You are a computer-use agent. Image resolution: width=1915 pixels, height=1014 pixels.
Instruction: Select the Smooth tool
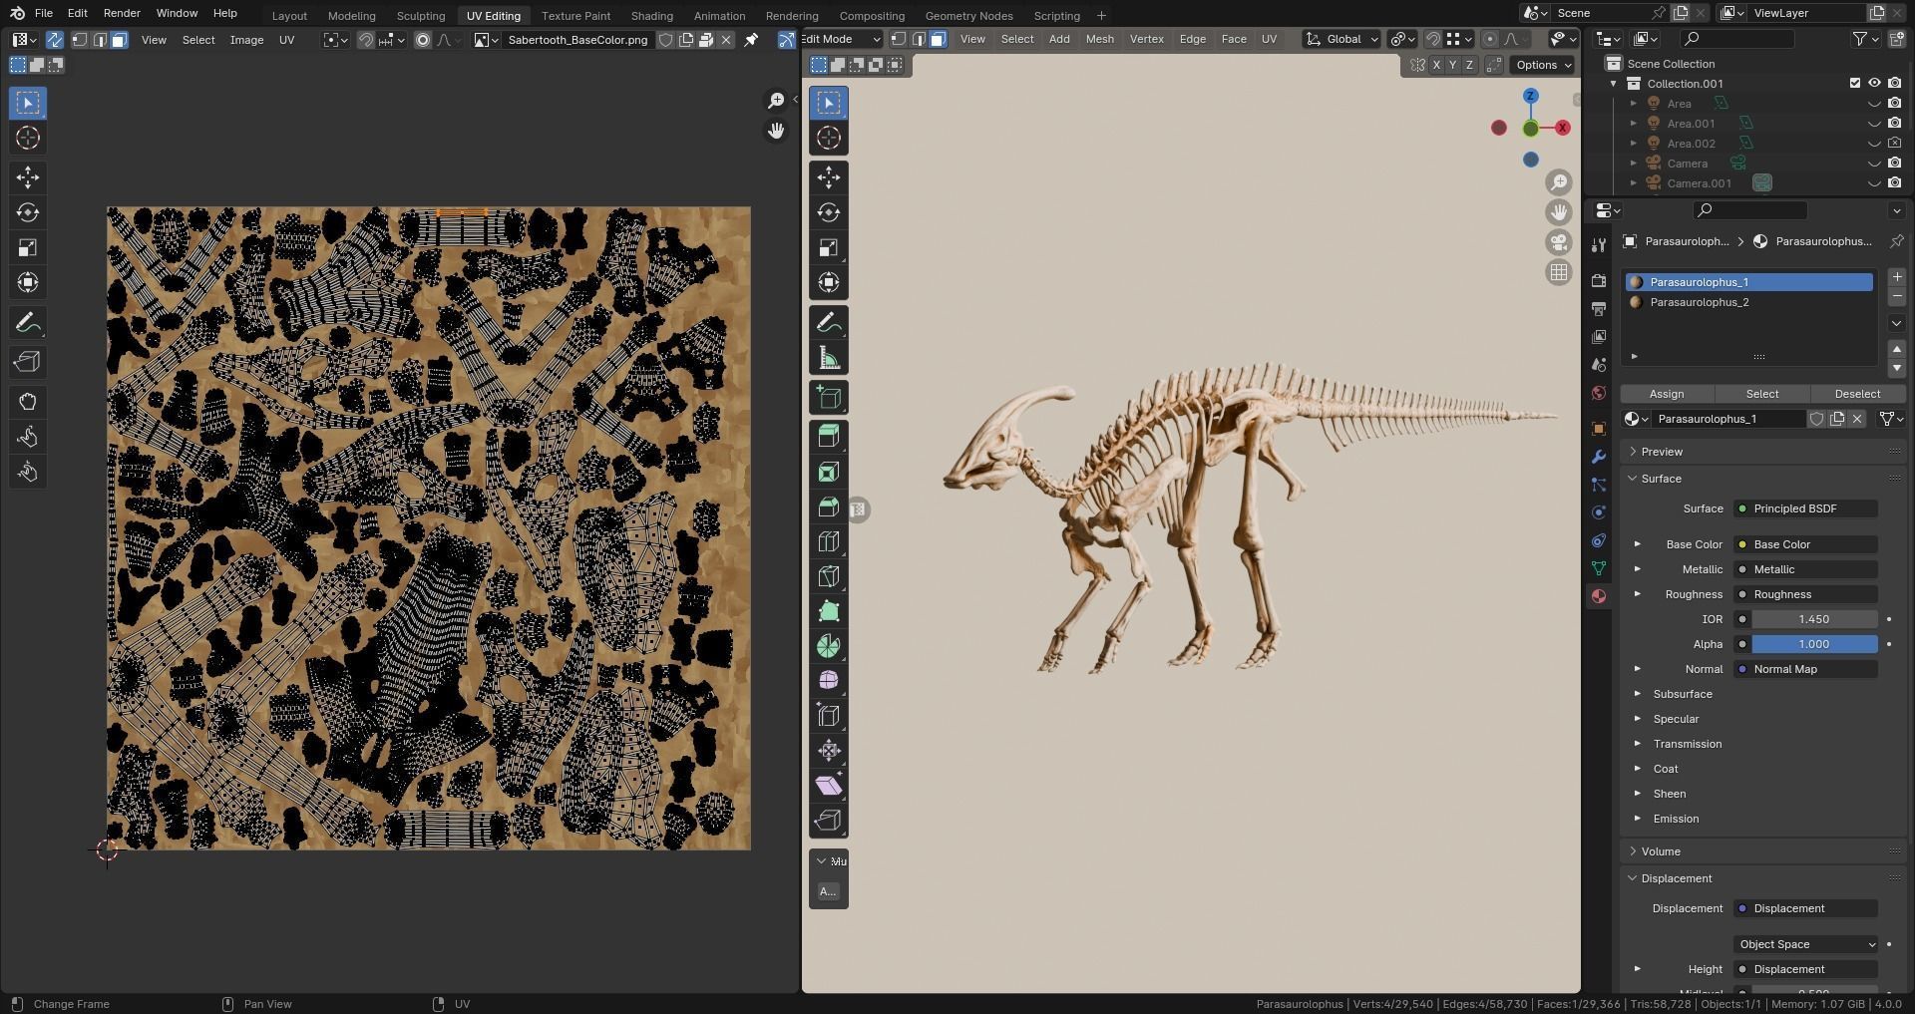click(x=829, y=681)
